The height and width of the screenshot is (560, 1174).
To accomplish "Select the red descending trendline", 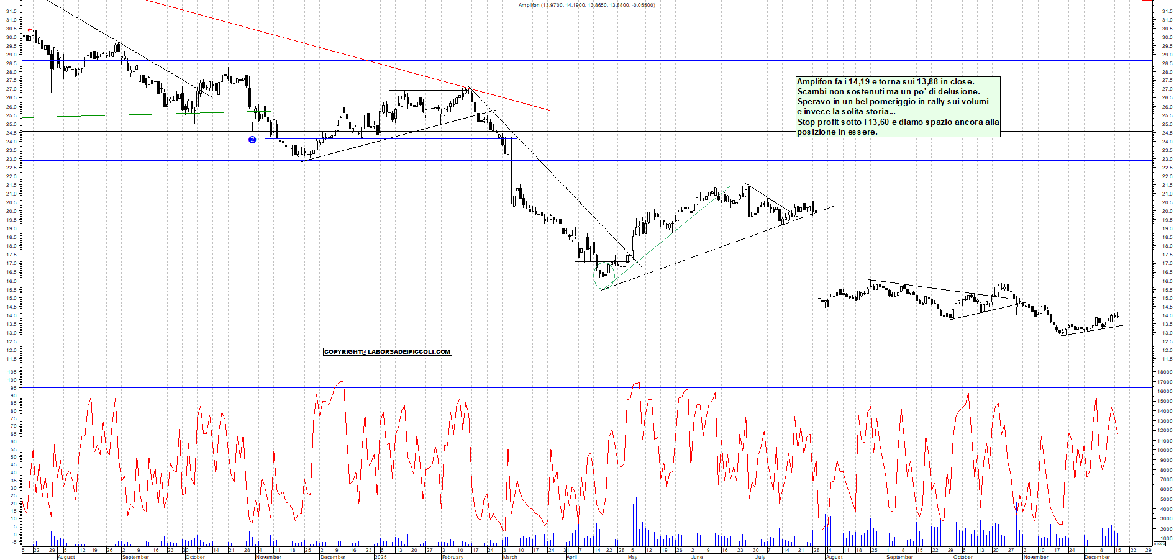I will point(348,55).
